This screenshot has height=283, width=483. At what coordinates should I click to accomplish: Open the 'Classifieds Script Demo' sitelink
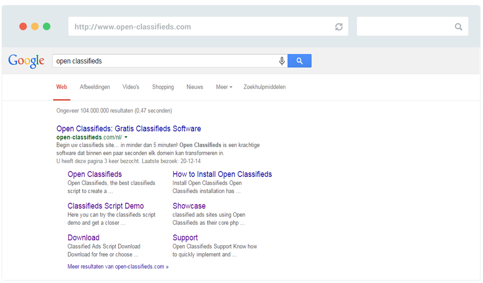pos(106,206)
